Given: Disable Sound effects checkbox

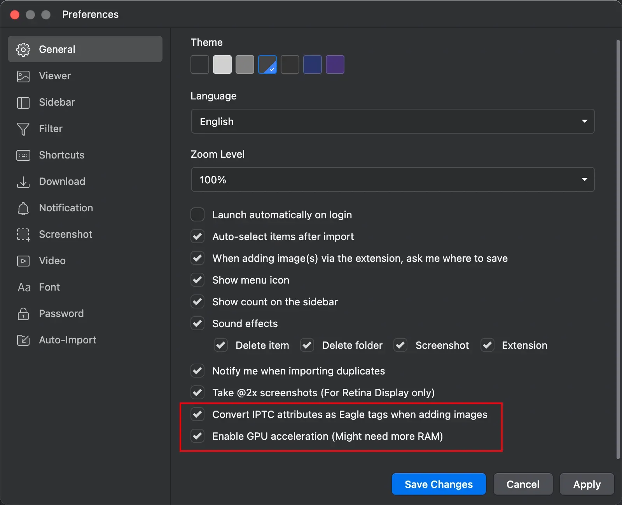Looking at the screenshot, I should coord(197,323).
